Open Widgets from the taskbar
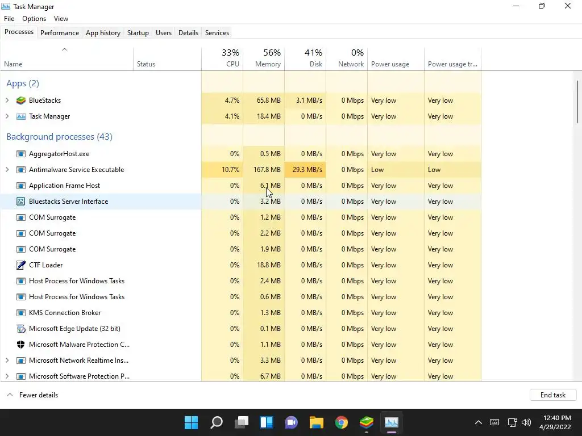The height and width of the screenshot is (436, 582). [x=267, y=422]
